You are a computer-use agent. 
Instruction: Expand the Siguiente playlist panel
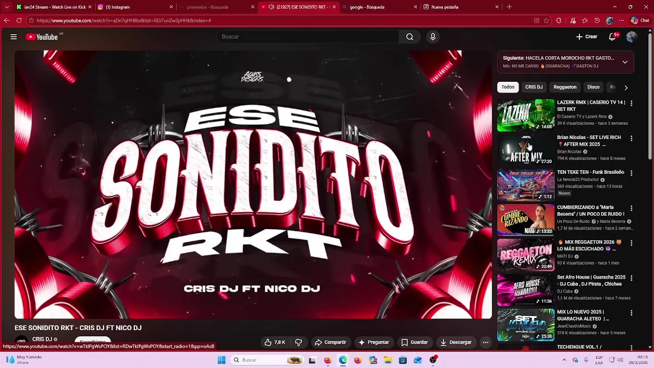point(625,62)
